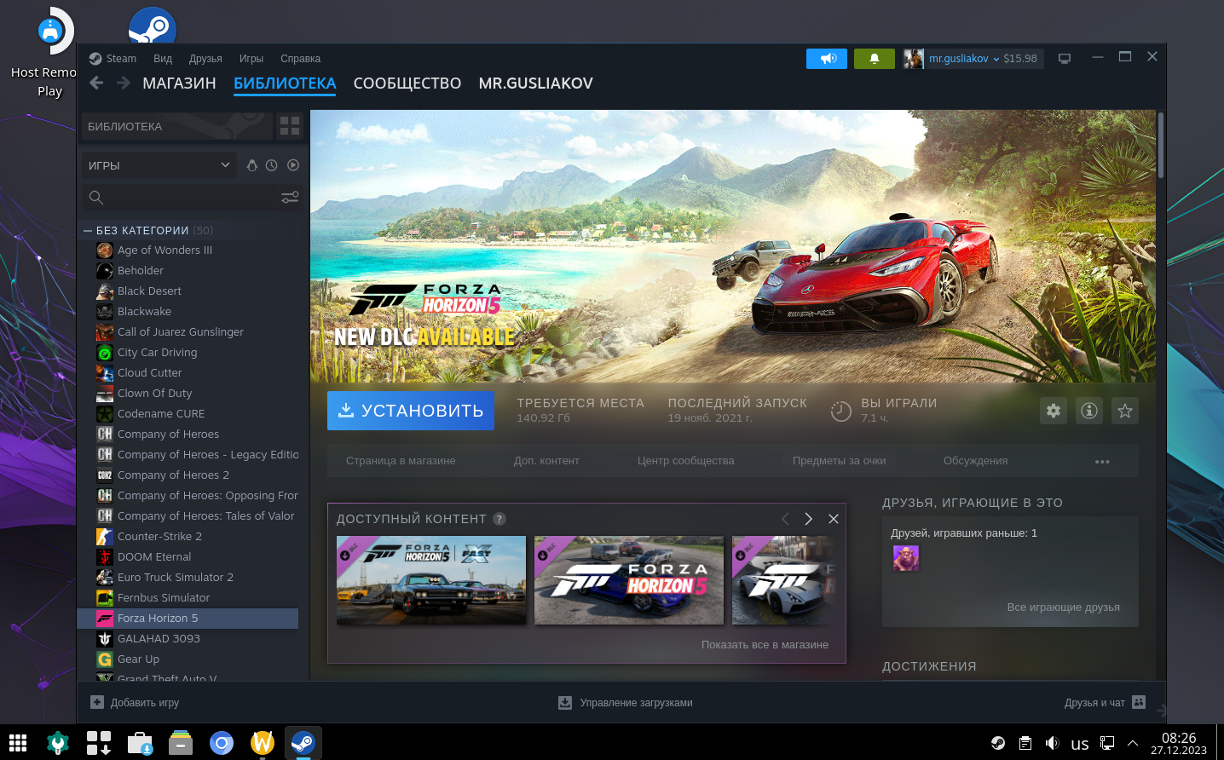Open Предметы за очки link
This screenshot has width=1224, height=760.
(840, 461)
